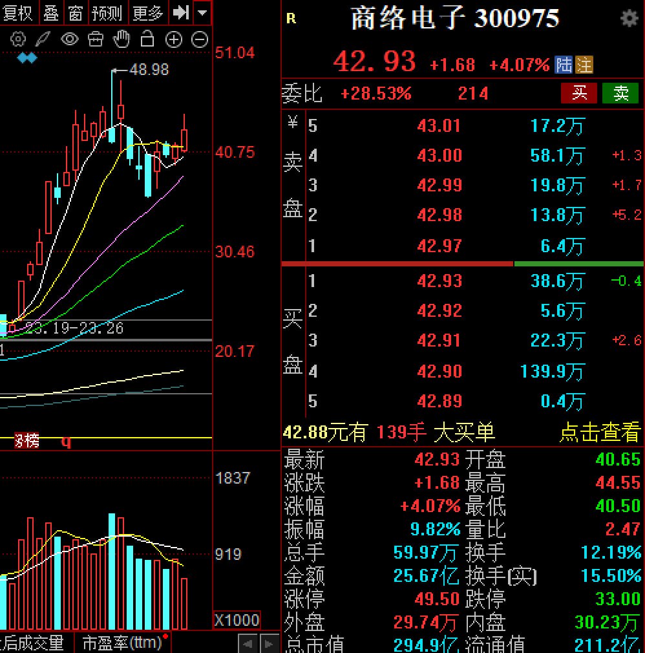This screenshot has width=645, height=653.
Task: Click the 龙榜 marker on chart
Action: (x=26, y=440)
